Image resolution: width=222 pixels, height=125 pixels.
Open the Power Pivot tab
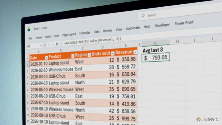tap(184, 23)
